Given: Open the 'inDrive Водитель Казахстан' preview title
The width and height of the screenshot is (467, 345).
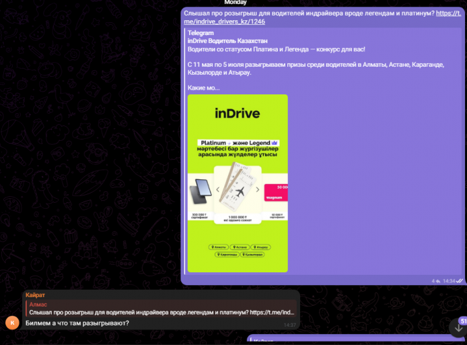Looking at the screenshot, I should pos(227,41).
